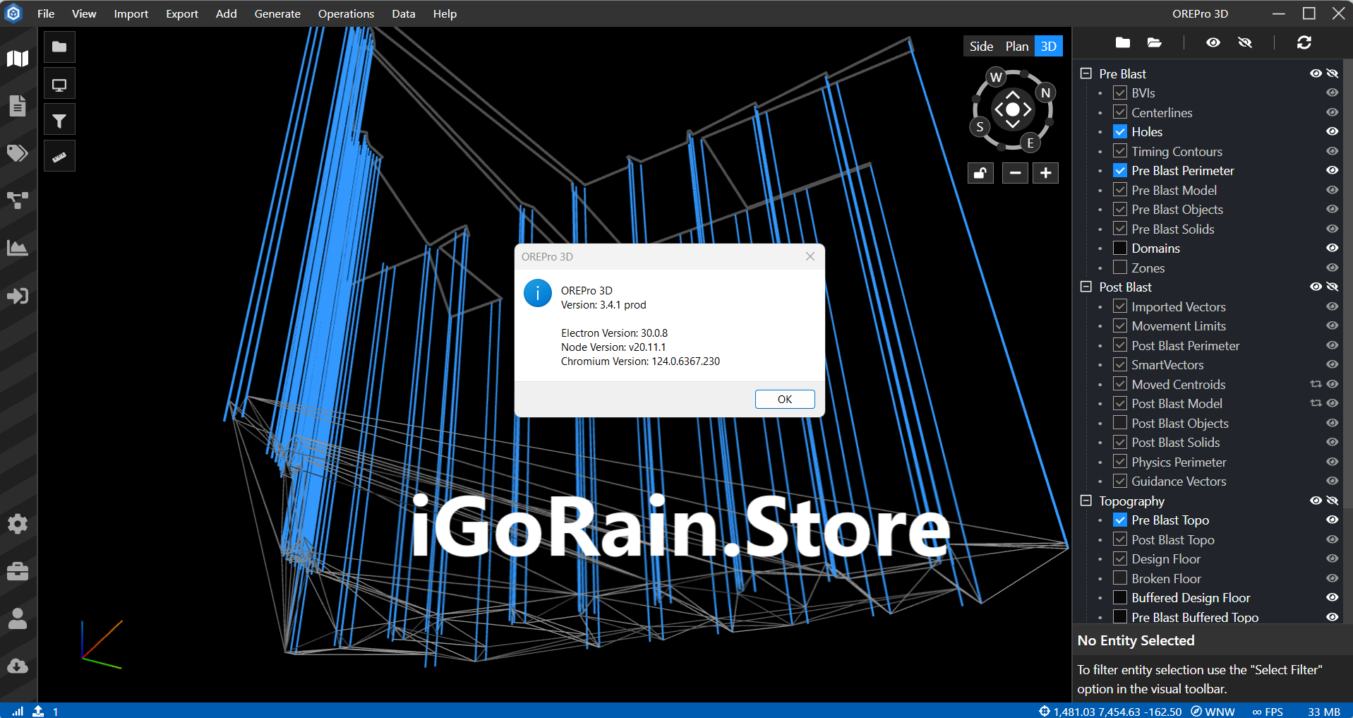Uncheck the Holes checkbox
Image resolution: width=1353 pixels, height=718 pixels.
pyautogui.click(x=1119, y=131)
